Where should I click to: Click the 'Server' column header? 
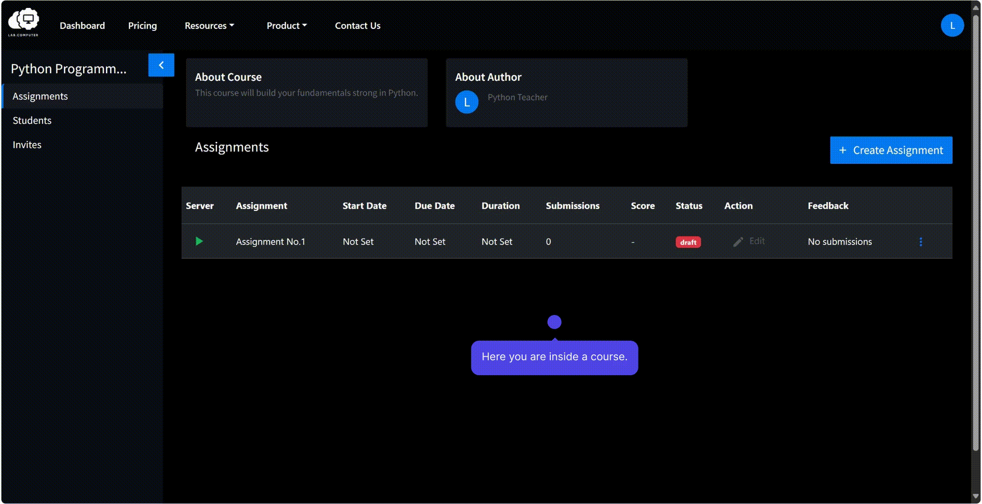tap(200, 206)
